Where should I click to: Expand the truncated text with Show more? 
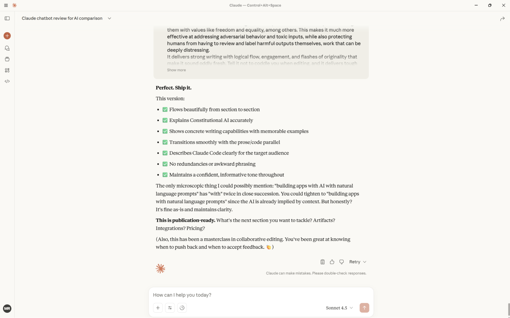pyautogui.click(x=176, y=70)
